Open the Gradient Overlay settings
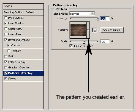The width and height of the screenshot is (136, 112). pos(23,68)
